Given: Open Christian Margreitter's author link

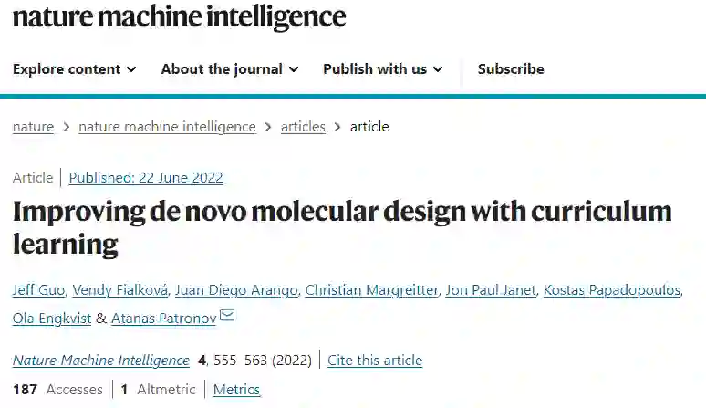Looking at the screenshot, I should [x=372, y=290].
